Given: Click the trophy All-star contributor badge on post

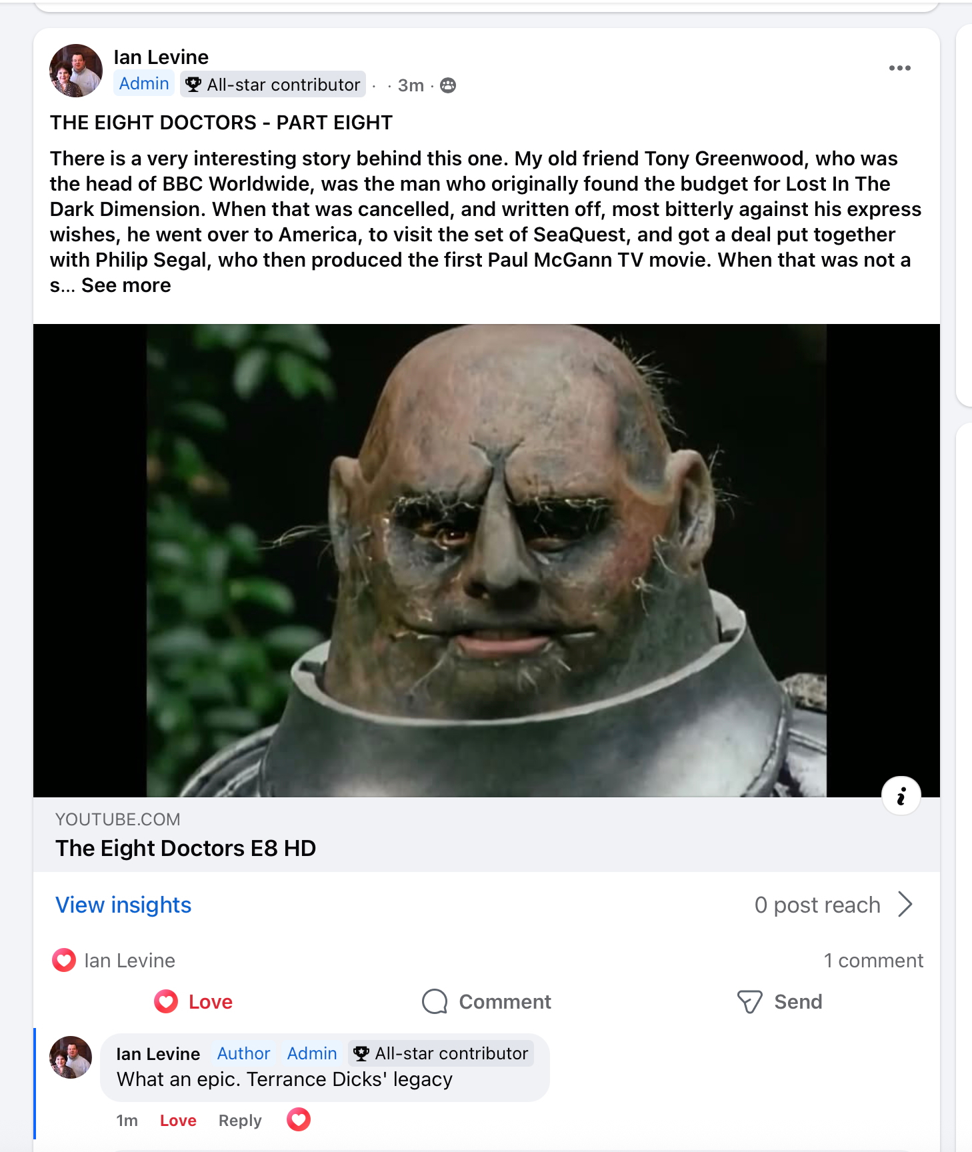Looking at the screenshot, I should tap(273, 84).
